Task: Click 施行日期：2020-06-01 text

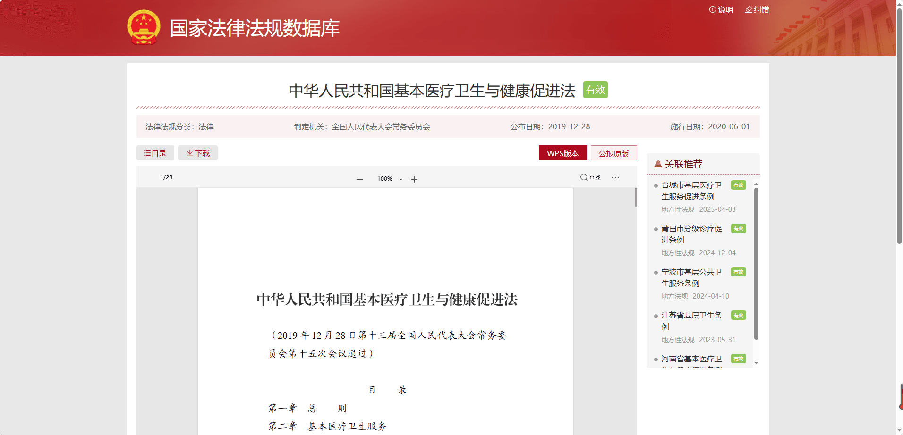Action: coord(710,126)
